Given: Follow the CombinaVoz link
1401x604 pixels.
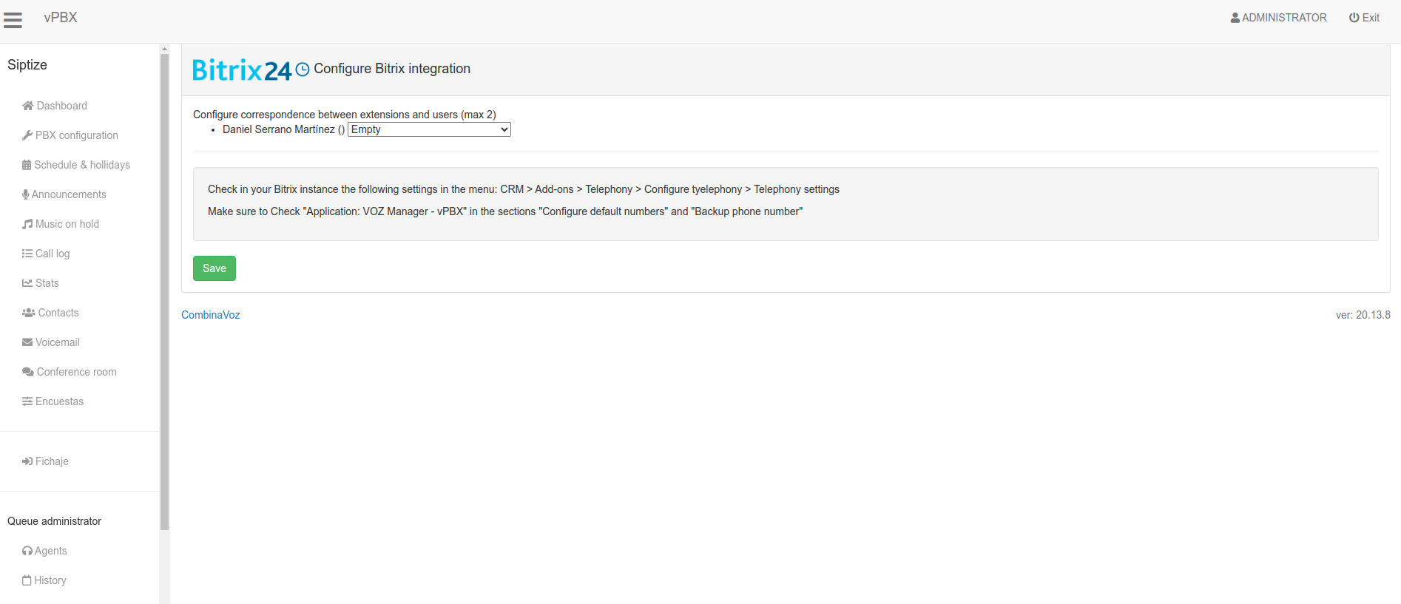Looking at the screenshot, I should tap(211, 315).
